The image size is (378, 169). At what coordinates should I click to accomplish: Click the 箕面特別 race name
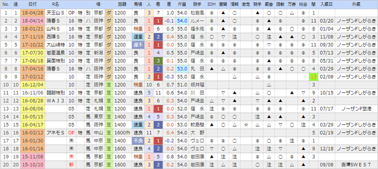(x=56, y=61)
